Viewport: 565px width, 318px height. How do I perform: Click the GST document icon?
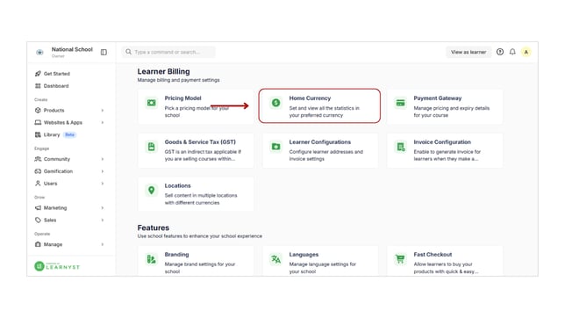click(151, 147)
